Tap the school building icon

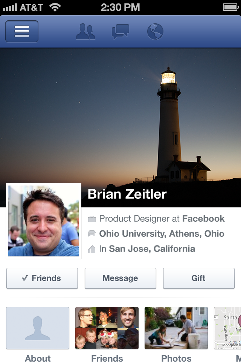92,234
